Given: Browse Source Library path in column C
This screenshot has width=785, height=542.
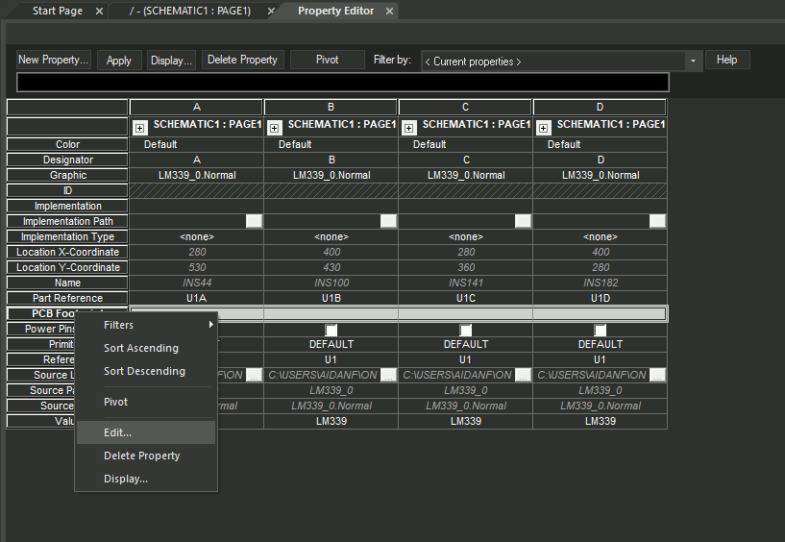Looking at the screenshot, I should coord(523,375).
